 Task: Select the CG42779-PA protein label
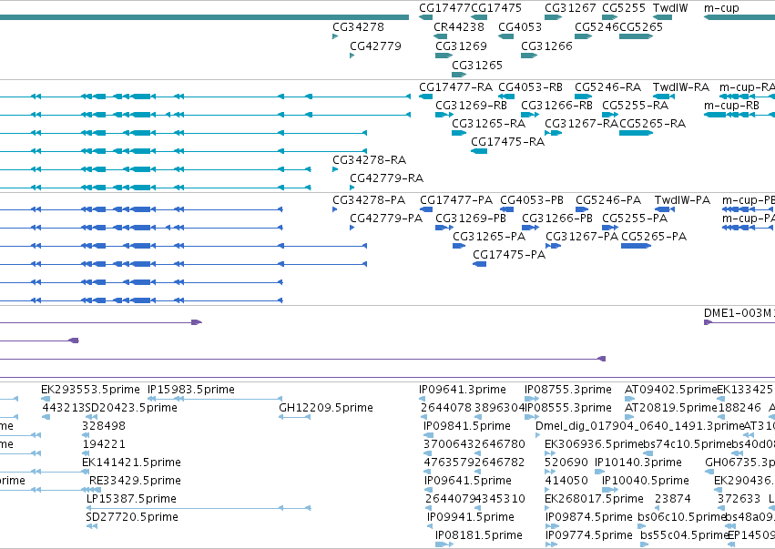[386, 219]
